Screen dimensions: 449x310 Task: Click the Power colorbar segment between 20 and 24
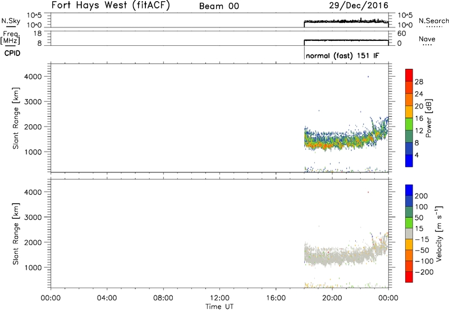click(x=409, y=100)
